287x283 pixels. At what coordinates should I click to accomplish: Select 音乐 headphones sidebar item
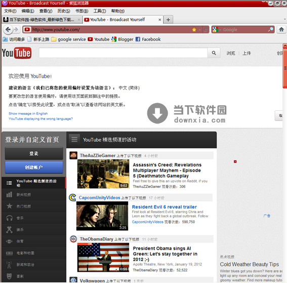pyautogui.click(x=34, y=218)
